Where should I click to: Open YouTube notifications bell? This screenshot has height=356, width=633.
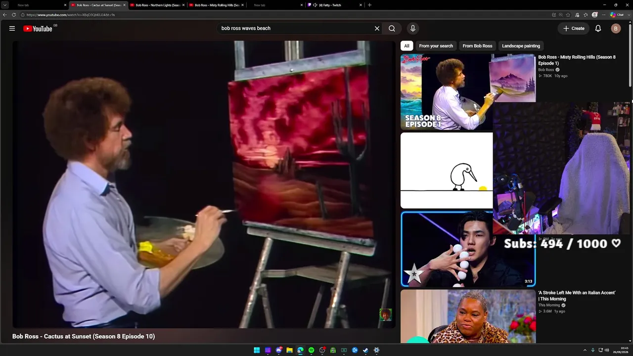[x=598, y=28]
